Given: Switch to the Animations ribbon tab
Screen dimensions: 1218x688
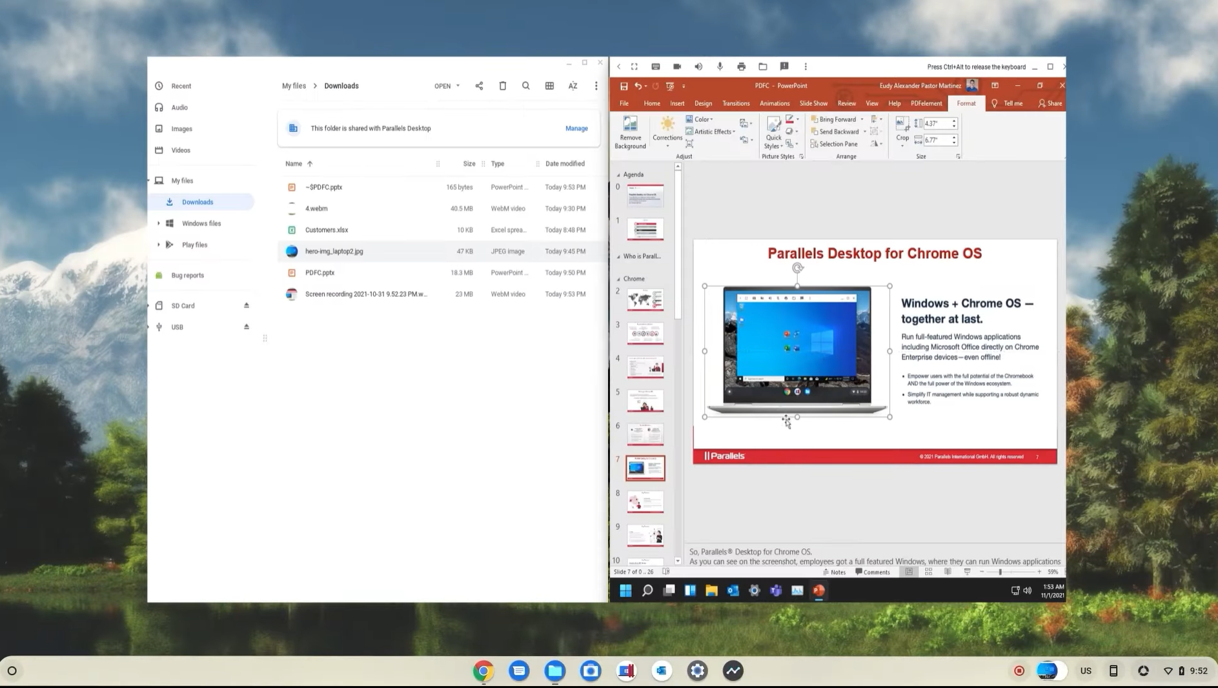Looking at the screenshot, I should 775,103.
